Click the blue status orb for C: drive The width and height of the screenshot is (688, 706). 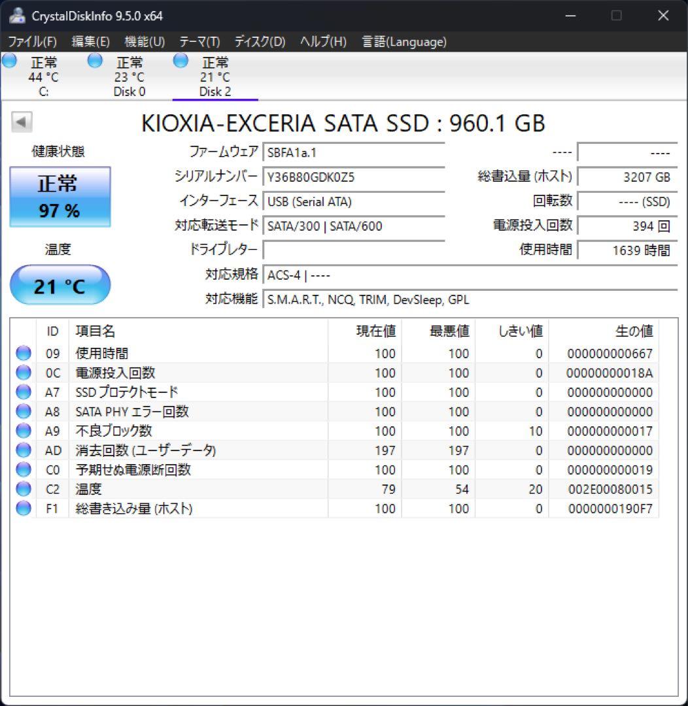click(9, 60)
